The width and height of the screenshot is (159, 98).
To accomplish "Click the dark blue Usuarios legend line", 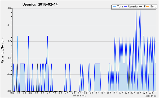I will [x=126, y=7].
